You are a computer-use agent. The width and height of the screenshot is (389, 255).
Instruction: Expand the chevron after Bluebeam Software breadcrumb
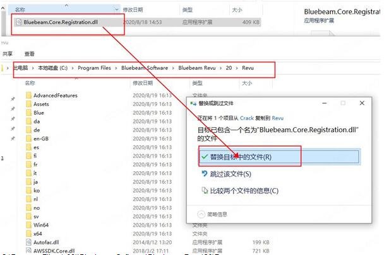[173, 68]
